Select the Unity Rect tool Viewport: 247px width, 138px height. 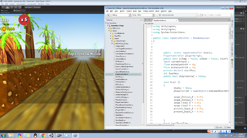tap(20, 7)
